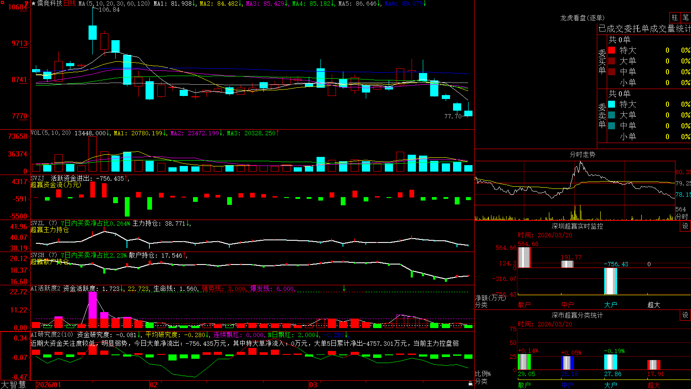This screenshot has height=389, width=691.
Task: Click the 02 month marker on timeline
Action: (154, 385)
